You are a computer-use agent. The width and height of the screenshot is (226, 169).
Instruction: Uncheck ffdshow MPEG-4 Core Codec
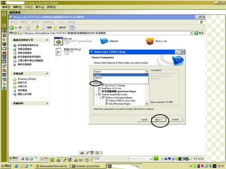pyautogui.click(x=107, y=101)
